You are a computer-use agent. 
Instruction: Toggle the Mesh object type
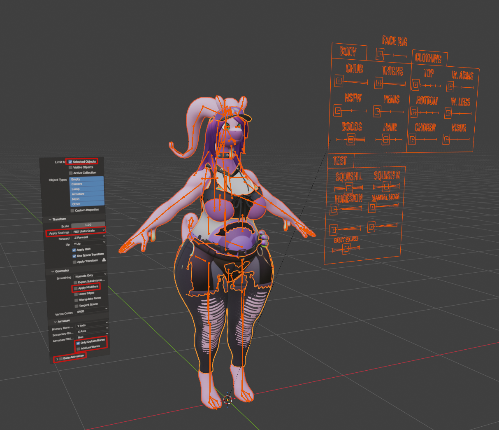(x=87, y=199)
